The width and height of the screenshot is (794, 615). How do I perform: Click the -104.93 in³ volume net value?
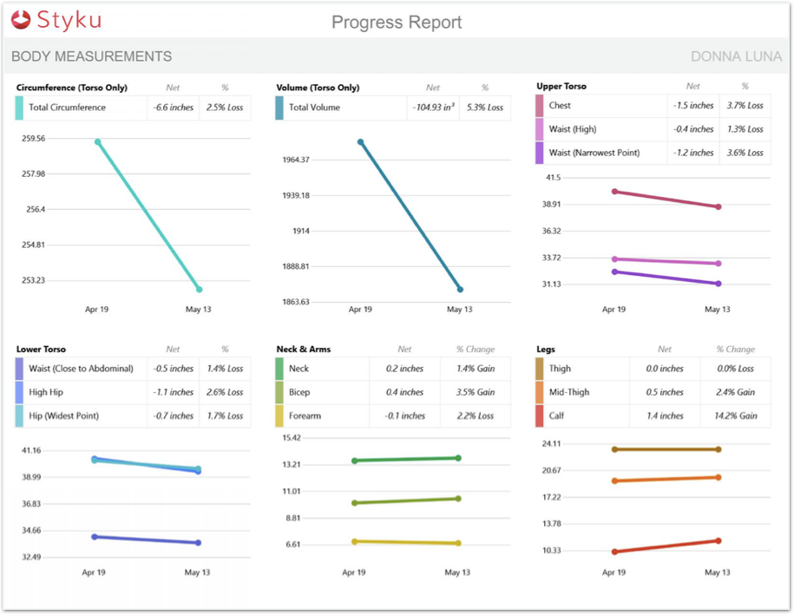tap(433, 108)
